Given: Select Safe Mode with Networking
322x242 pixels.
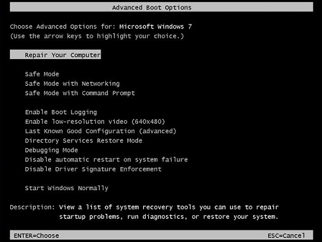Looking at the screenshot, I should click(72, 84).
